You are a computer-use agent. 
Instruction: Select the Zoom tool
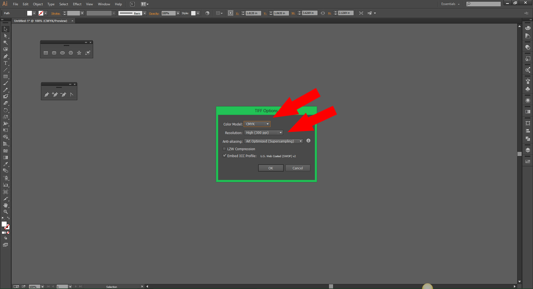click(x=5, y=212)
